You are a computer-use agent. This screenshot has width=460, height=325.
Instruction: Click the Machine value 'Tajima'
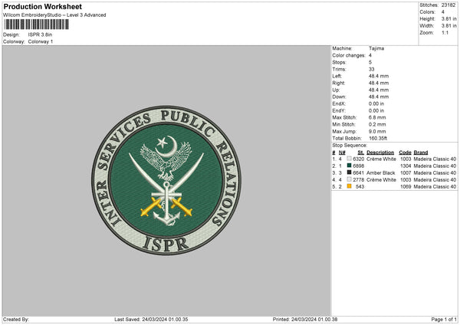(x=376, y=48)
